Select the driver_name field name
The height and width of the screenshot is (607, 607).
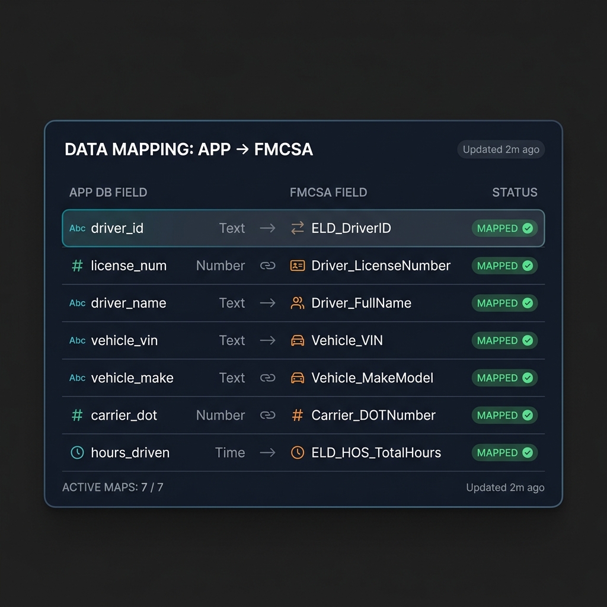(x=129, y=303)
